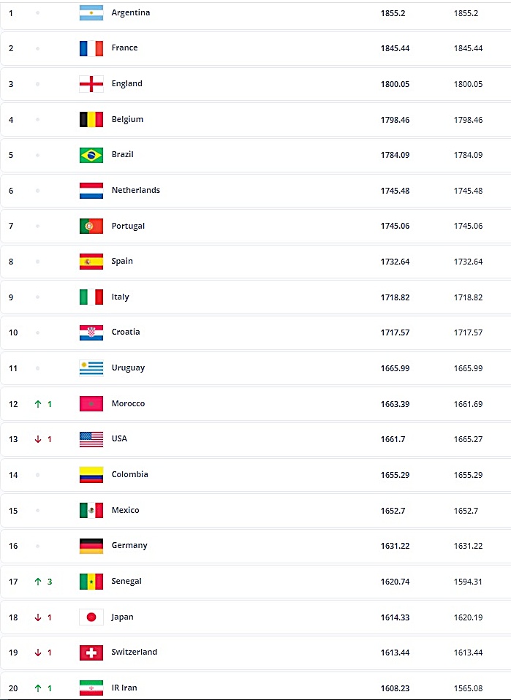Click the Argentina flag icon
Viewport: 511px width, 700px height.
point(91,13)
